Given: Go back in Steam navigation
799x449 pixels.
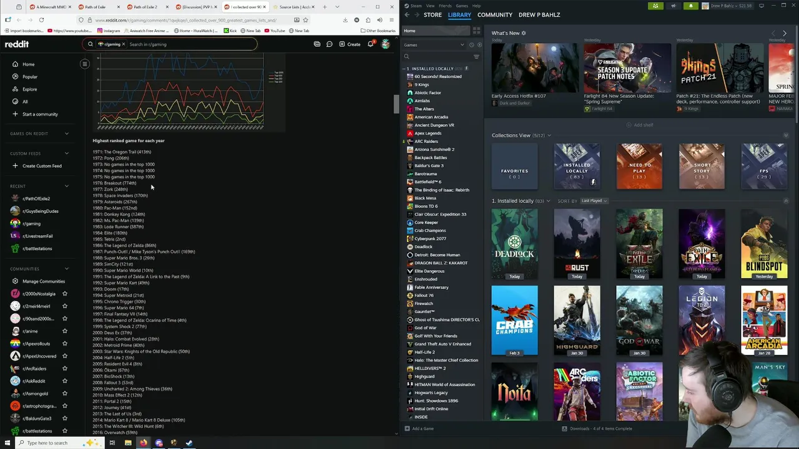Looking at the screenshot, I should pos(407,15).
